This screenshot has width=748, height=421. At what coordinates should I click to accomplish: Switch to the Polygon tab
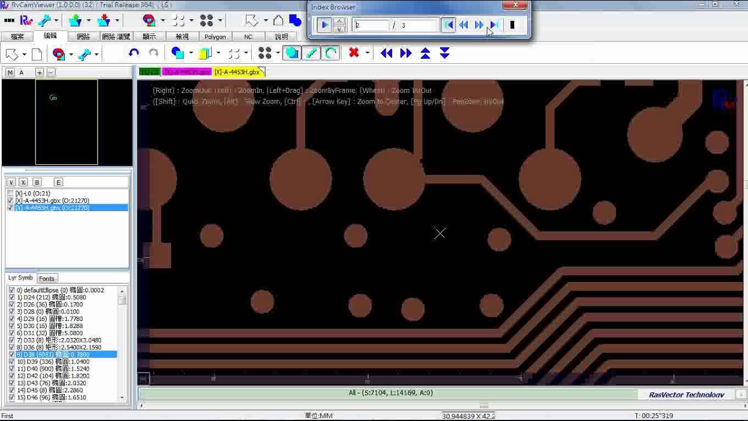click(x=215, y=36)
